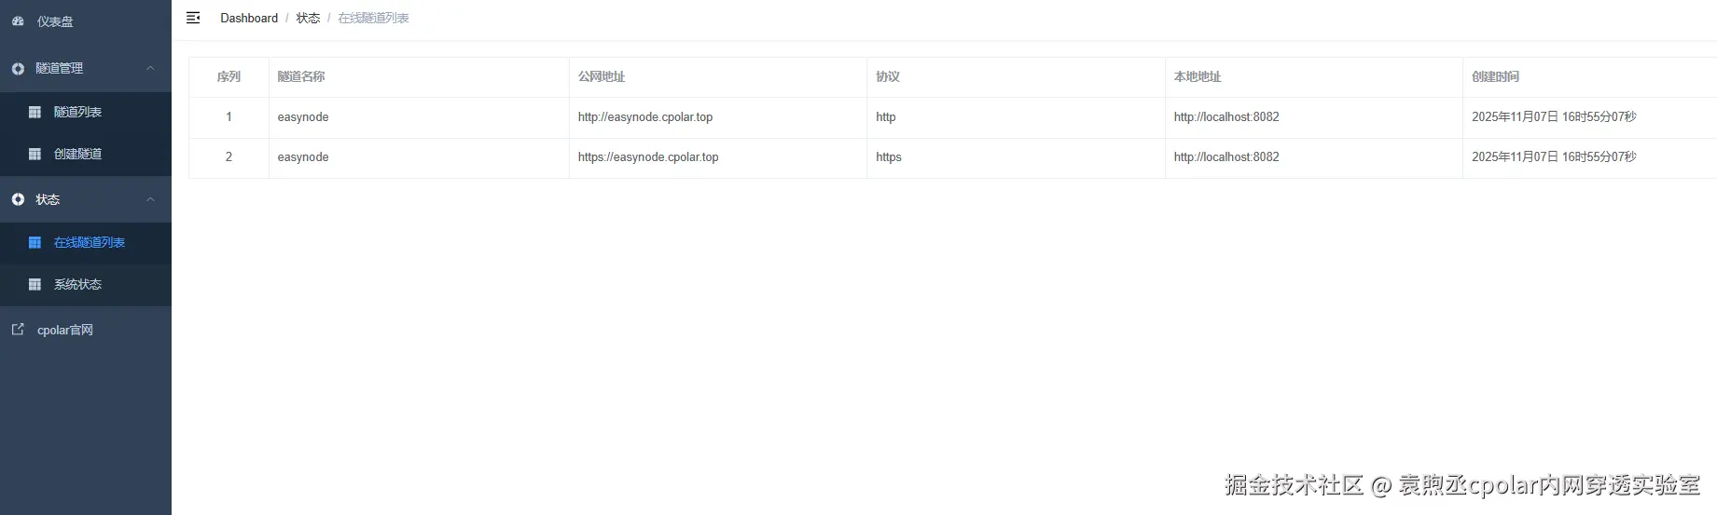The image size is (1717, 515).
Task: Click the plus icon next to 状态
Action: pos(18,199)
